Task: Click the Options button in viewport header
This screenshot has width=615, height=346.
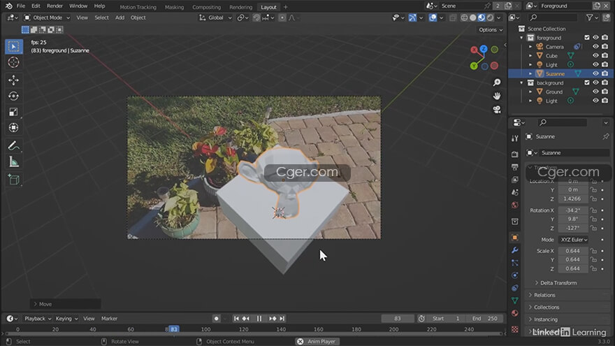Action: point(489,30)
